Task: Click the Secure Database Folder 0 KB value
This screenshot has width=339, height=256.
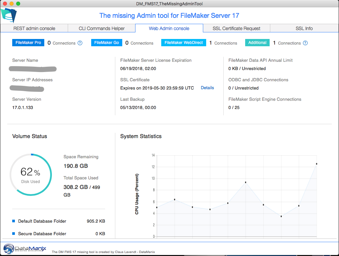Action: (100, 234)
